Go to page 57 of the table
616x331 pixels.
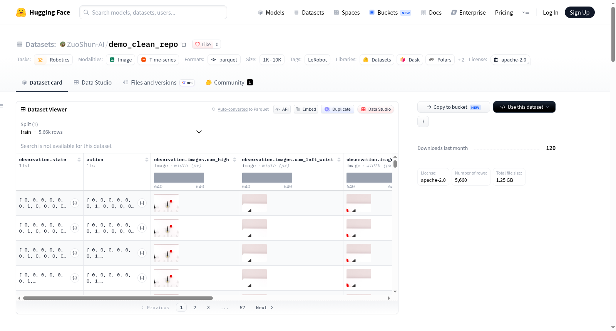tap(243, 308)
